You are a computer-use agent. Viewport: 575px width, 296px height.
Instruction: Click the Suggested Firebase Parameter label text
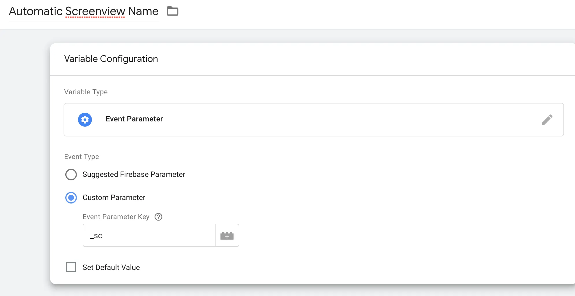[x=134, y=175]
